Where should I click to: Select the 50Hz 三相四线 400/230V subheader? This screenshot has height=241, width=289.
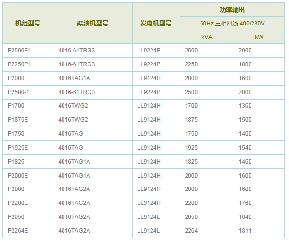point(232,23)
